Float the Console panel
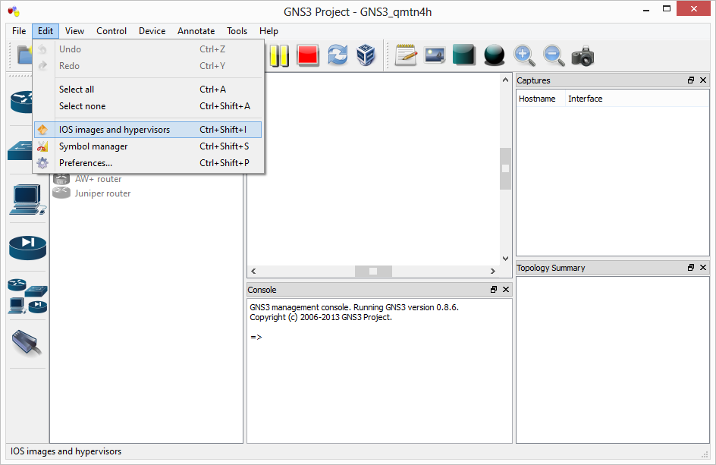The height and width of the screenshot is (465, 716). 494,289
